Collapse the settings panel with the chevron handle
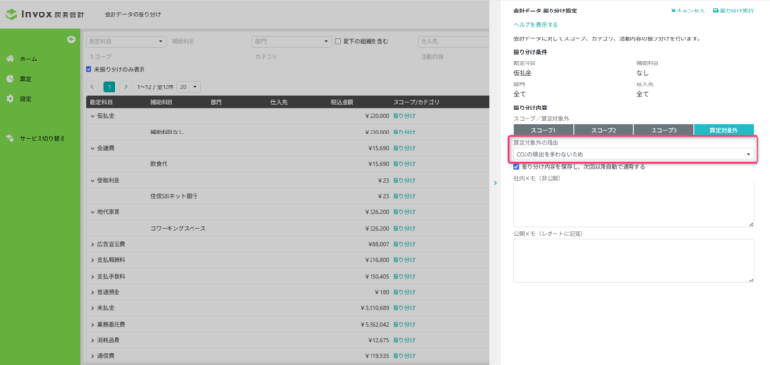Viewport: 770px width, 365px height. (495, 182)
